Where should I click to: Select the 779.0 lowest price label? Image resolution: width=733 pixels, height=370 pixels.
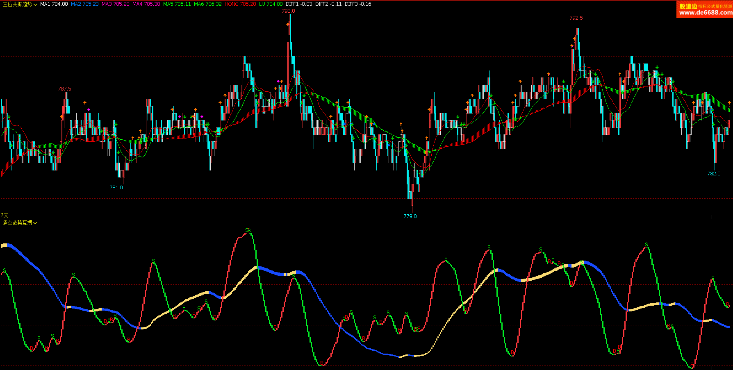click(x=410, y=216)
